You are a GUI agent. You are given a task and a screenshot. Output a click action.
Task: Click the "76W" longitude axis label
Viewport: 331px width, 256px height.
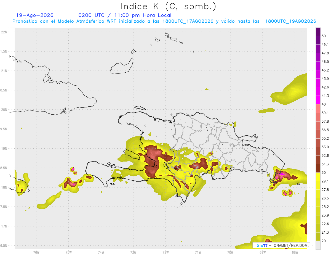[36, 252]
